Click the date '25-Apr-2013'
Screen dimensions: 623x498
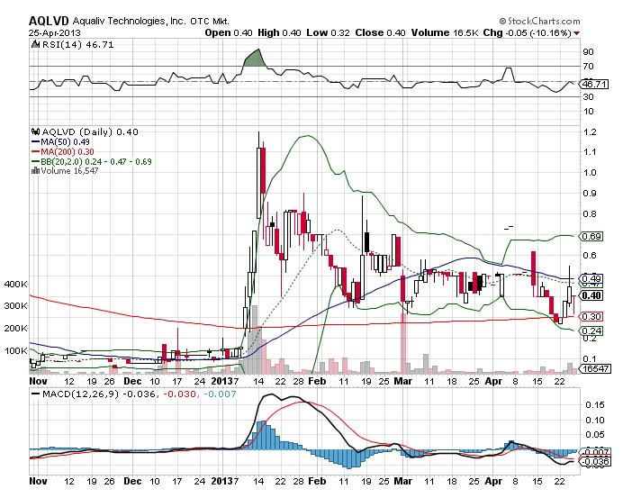54,33
